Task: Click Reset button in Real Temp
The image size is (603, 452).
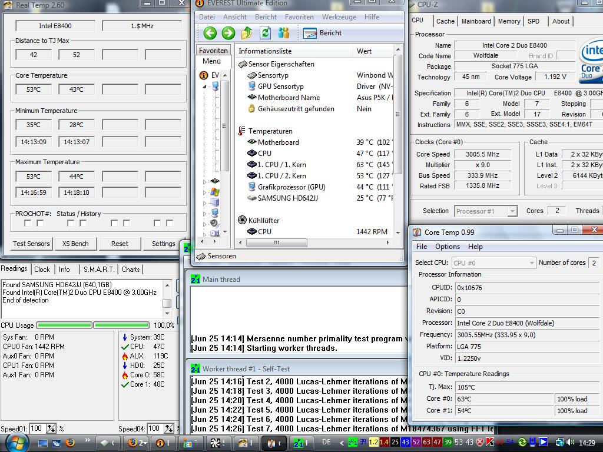Action: click(x=120, y=244)
